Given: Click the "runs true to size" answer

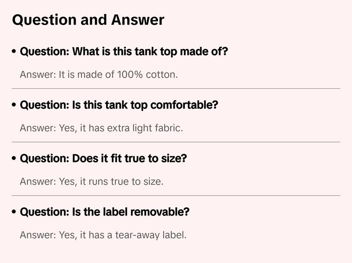Looking at the screenshot, I should pyautogui.click(x=92, y=181).
